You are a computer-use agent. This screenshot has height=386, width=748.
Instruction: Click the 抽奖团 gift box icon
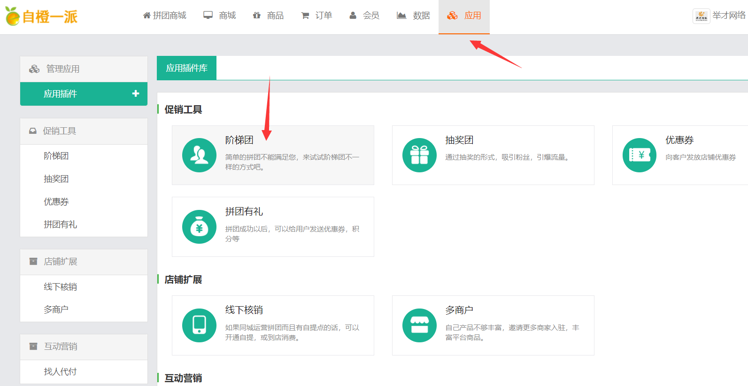[x=419, y=155]
